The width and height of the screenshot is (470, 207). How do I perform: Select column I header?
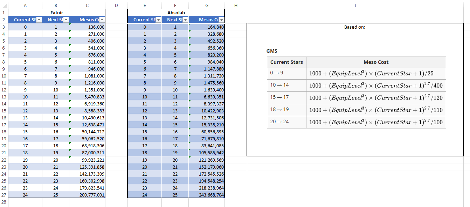(x=355, y=5)
